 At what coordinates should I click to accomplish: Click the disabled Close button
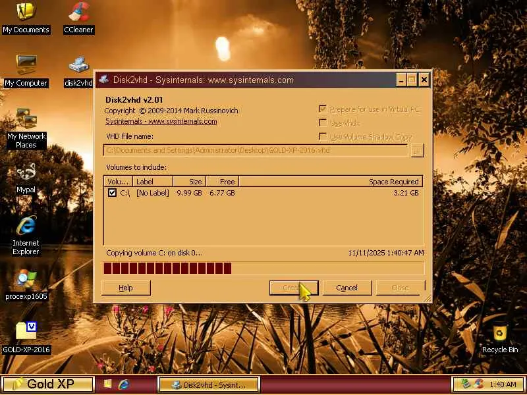[400, 288]
